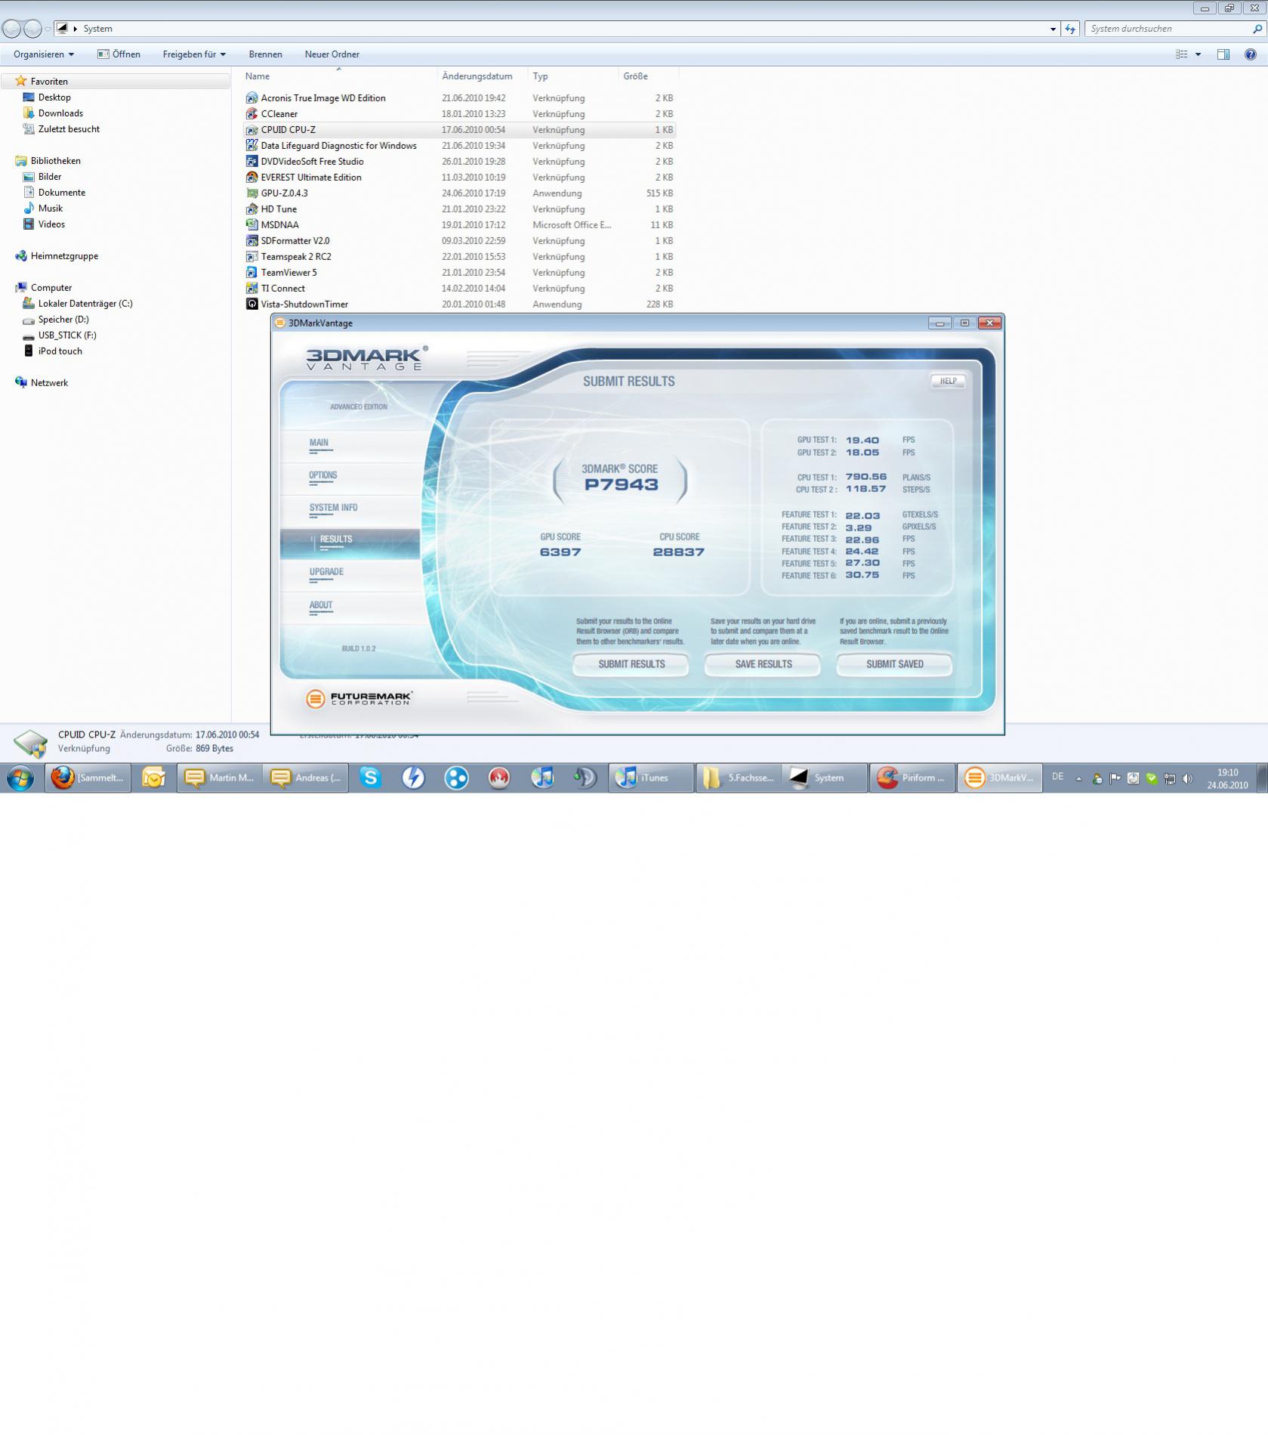Click the Öffnen toolbar button
This screenshot has height=1435, width=1268.
click(119, 54)
